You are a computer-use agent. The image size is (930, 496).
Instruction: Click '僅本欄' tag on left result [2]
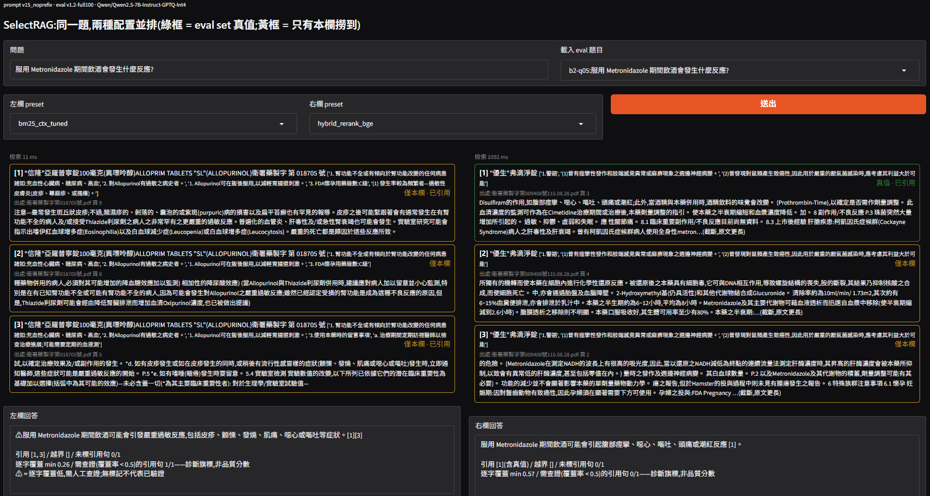(440, 264)
